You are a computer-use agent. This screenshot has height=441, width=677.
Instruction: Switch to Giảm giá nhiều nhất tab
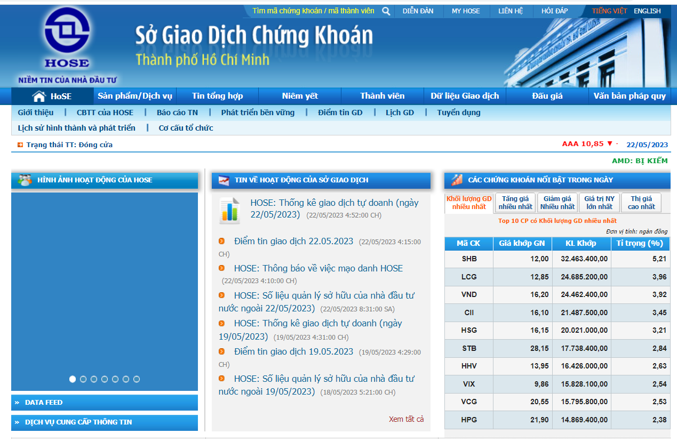pos(557,203)
